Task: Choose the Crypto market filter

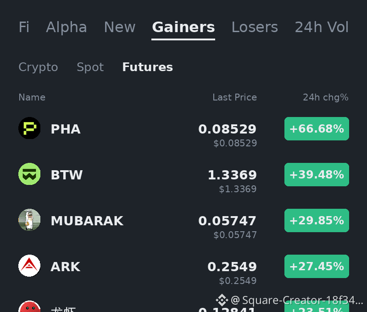Action: click(38, 67)
